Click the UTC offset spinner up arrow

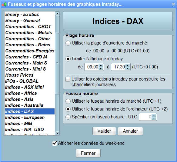click(x=154, y=115)
